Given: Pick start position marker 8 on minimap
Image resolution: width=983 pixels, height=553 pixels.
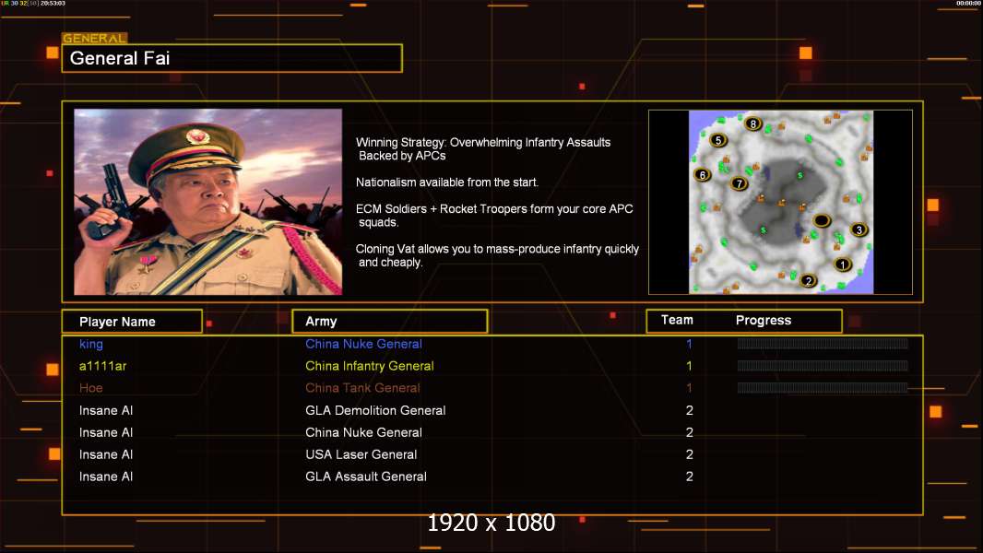Looking at the screenshot, I should pyautogui.click(x=752, y=124).
